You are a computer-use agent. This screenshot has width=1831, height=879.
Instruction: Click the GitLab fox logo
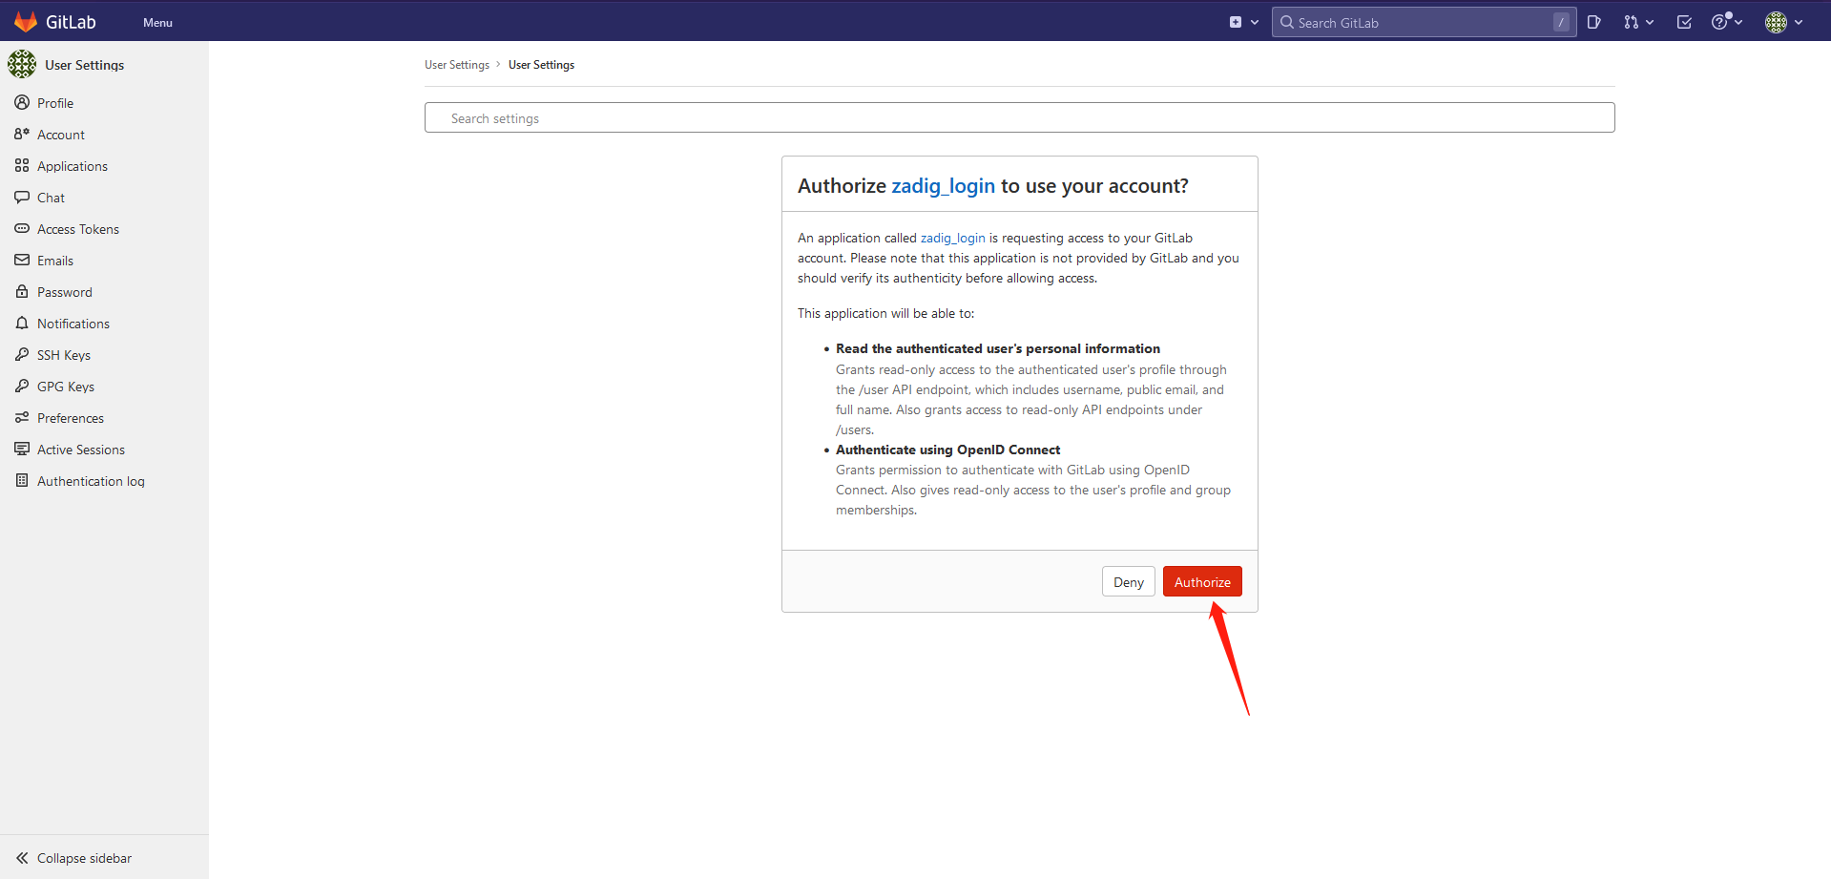(x=26, y=22)
